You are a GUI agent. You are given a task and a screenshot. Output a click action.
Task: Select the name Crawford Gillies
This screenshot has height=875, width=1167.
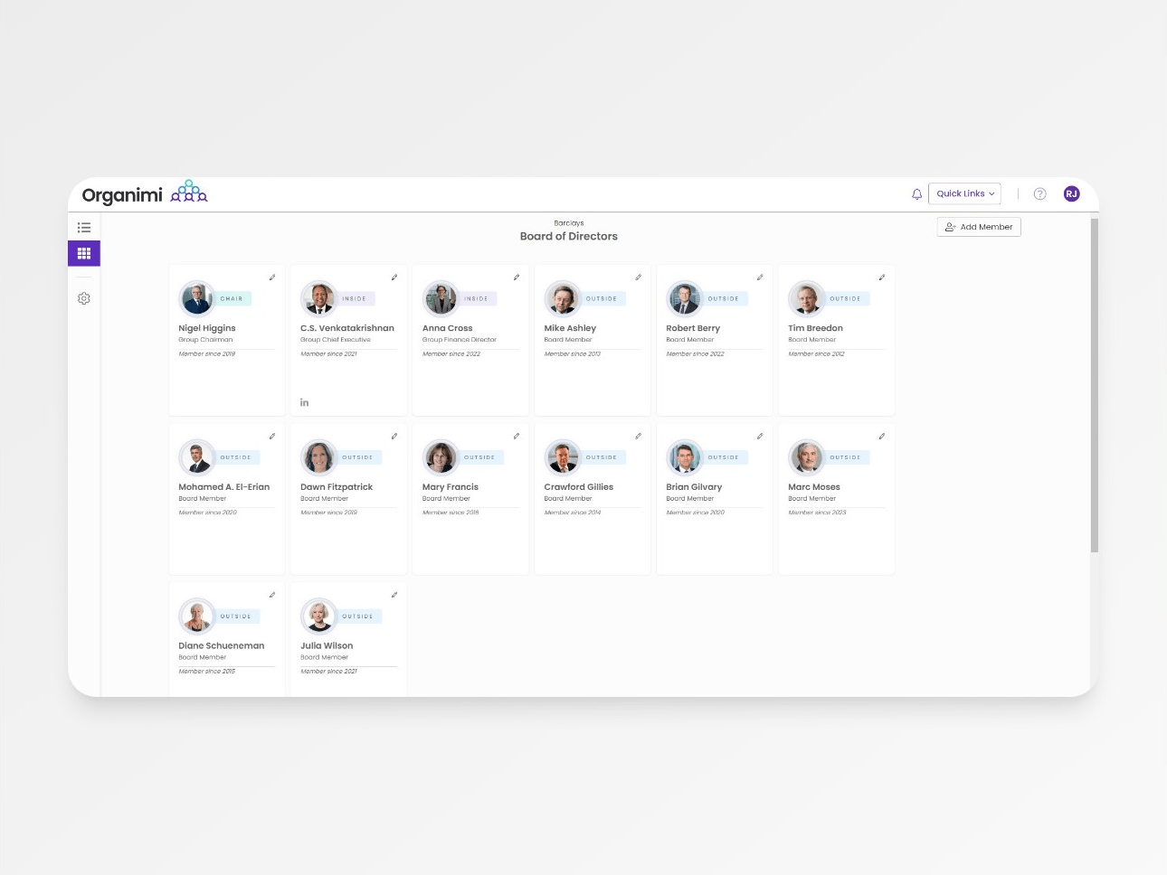pos(579,487)
